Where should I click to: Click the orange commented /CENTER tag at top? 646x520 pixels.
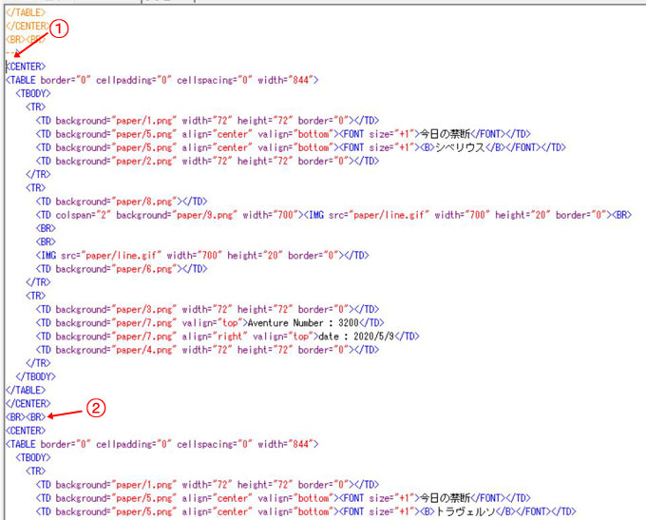[26, 26]
